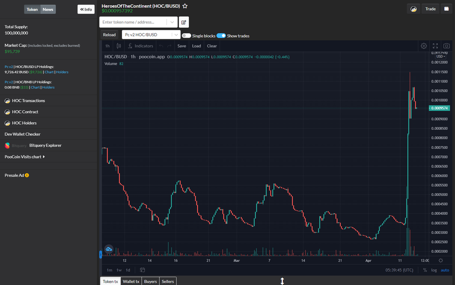The width and height of the screenshot is (455, 285).
Task: Open Bitquery Explorer link
Action: click(x=45, y=145)
